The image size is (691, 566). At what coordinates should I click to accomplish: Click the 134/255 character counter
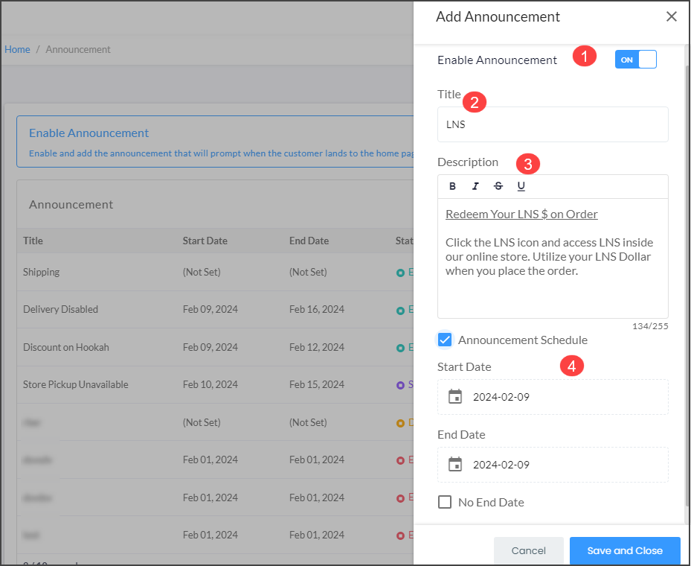click(x=650, y=326)
